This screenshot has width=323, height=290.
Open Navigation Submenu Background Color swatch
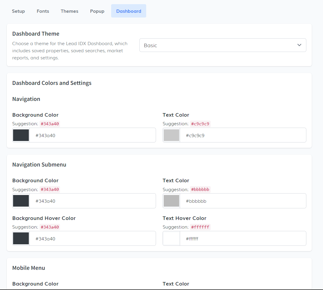coord(21,201)
